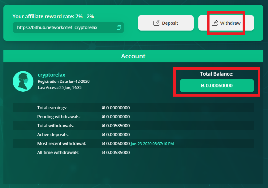Image resolution: width=268 pixels, height=188 pixels.
Task: Open the cryptorelax username link
Action: [51, 75]
